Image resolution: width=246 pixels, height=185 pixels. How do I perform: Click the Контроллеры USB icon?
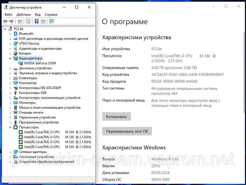15,93
